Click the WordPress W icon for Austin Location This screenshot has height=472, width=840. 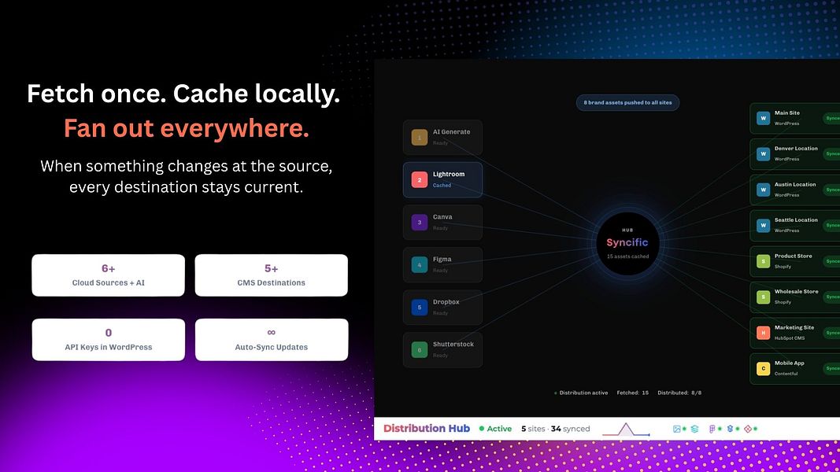(x=763, y=190)
